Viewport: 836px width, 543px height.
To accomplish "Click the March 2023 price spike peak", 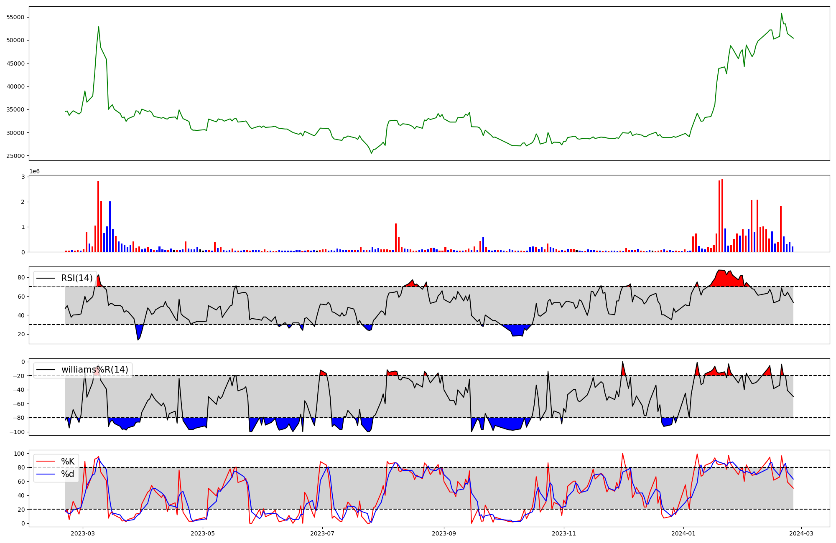I will 99,27.
